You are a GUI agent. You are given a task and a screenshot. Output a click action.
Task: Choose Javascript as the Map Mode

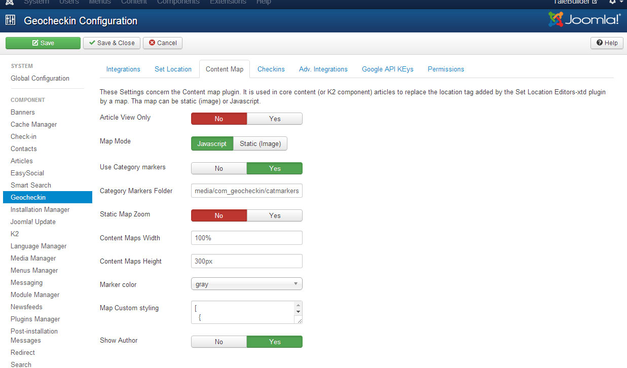point(212,143)
